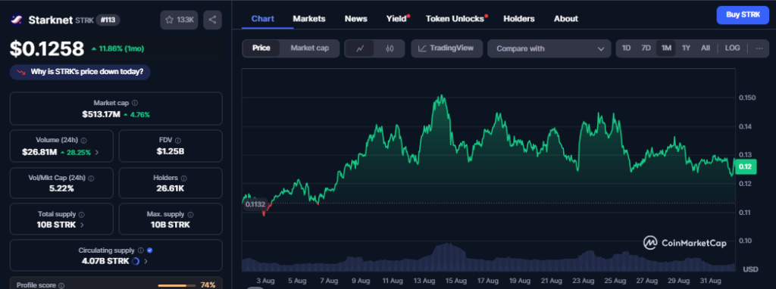Click the FDV info icon

(x=177, y=141)
